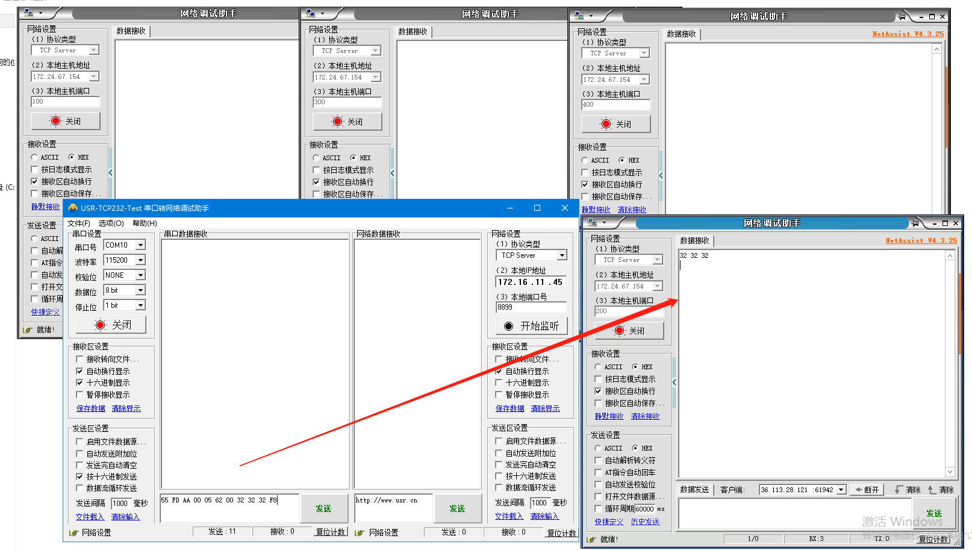The width and height of the screenshot is (972, 550).
Task: Expand the 串口号 COM10 dropdown
Action: (140, 245)
